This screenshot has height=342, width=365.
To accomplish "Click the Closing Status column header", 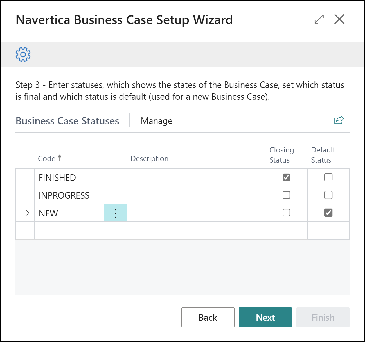I will tap(281, 155).
